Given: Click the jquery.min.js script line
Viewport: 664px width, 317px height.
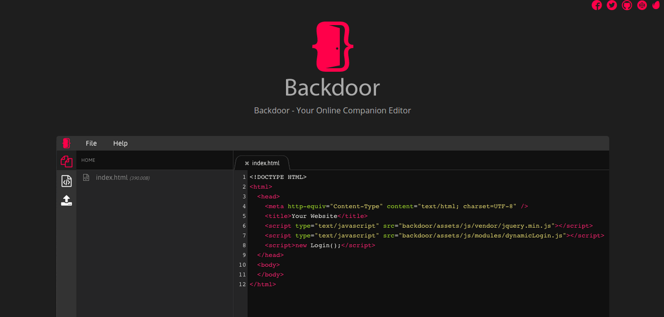Looking at the screenshot, I should pyautogui.click(x=429, y=226).
